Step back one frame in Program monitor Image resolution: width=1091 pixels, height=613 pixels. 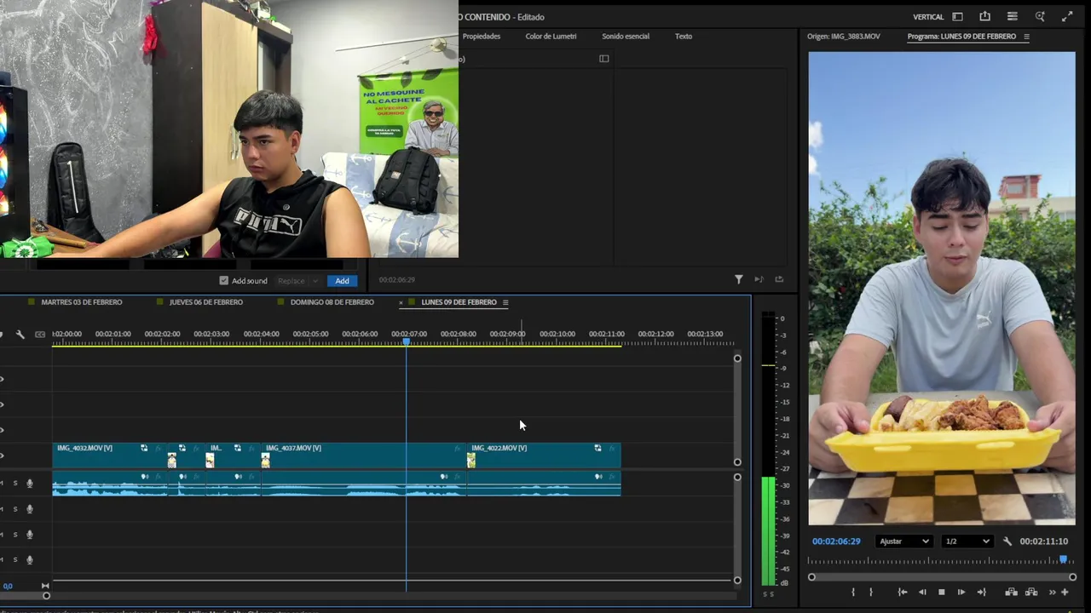[922, 593]
